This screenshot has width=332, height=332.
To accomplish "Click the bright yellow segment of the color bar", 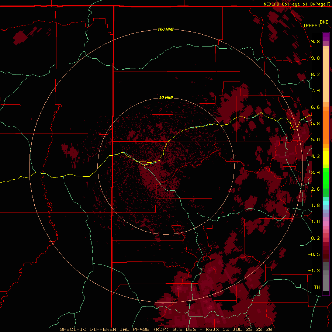I will tap(326, 158).
